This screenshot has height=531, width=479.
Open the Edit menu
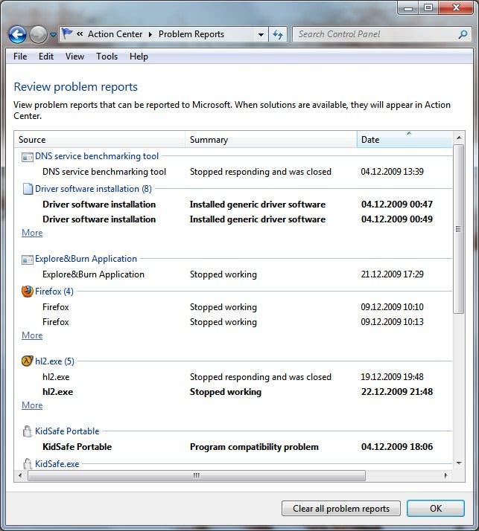[x=46, y=57]
